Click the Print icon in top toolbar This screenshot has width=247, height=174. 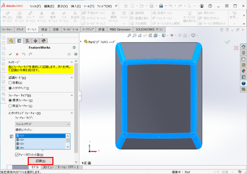click(x=161, y=6)
